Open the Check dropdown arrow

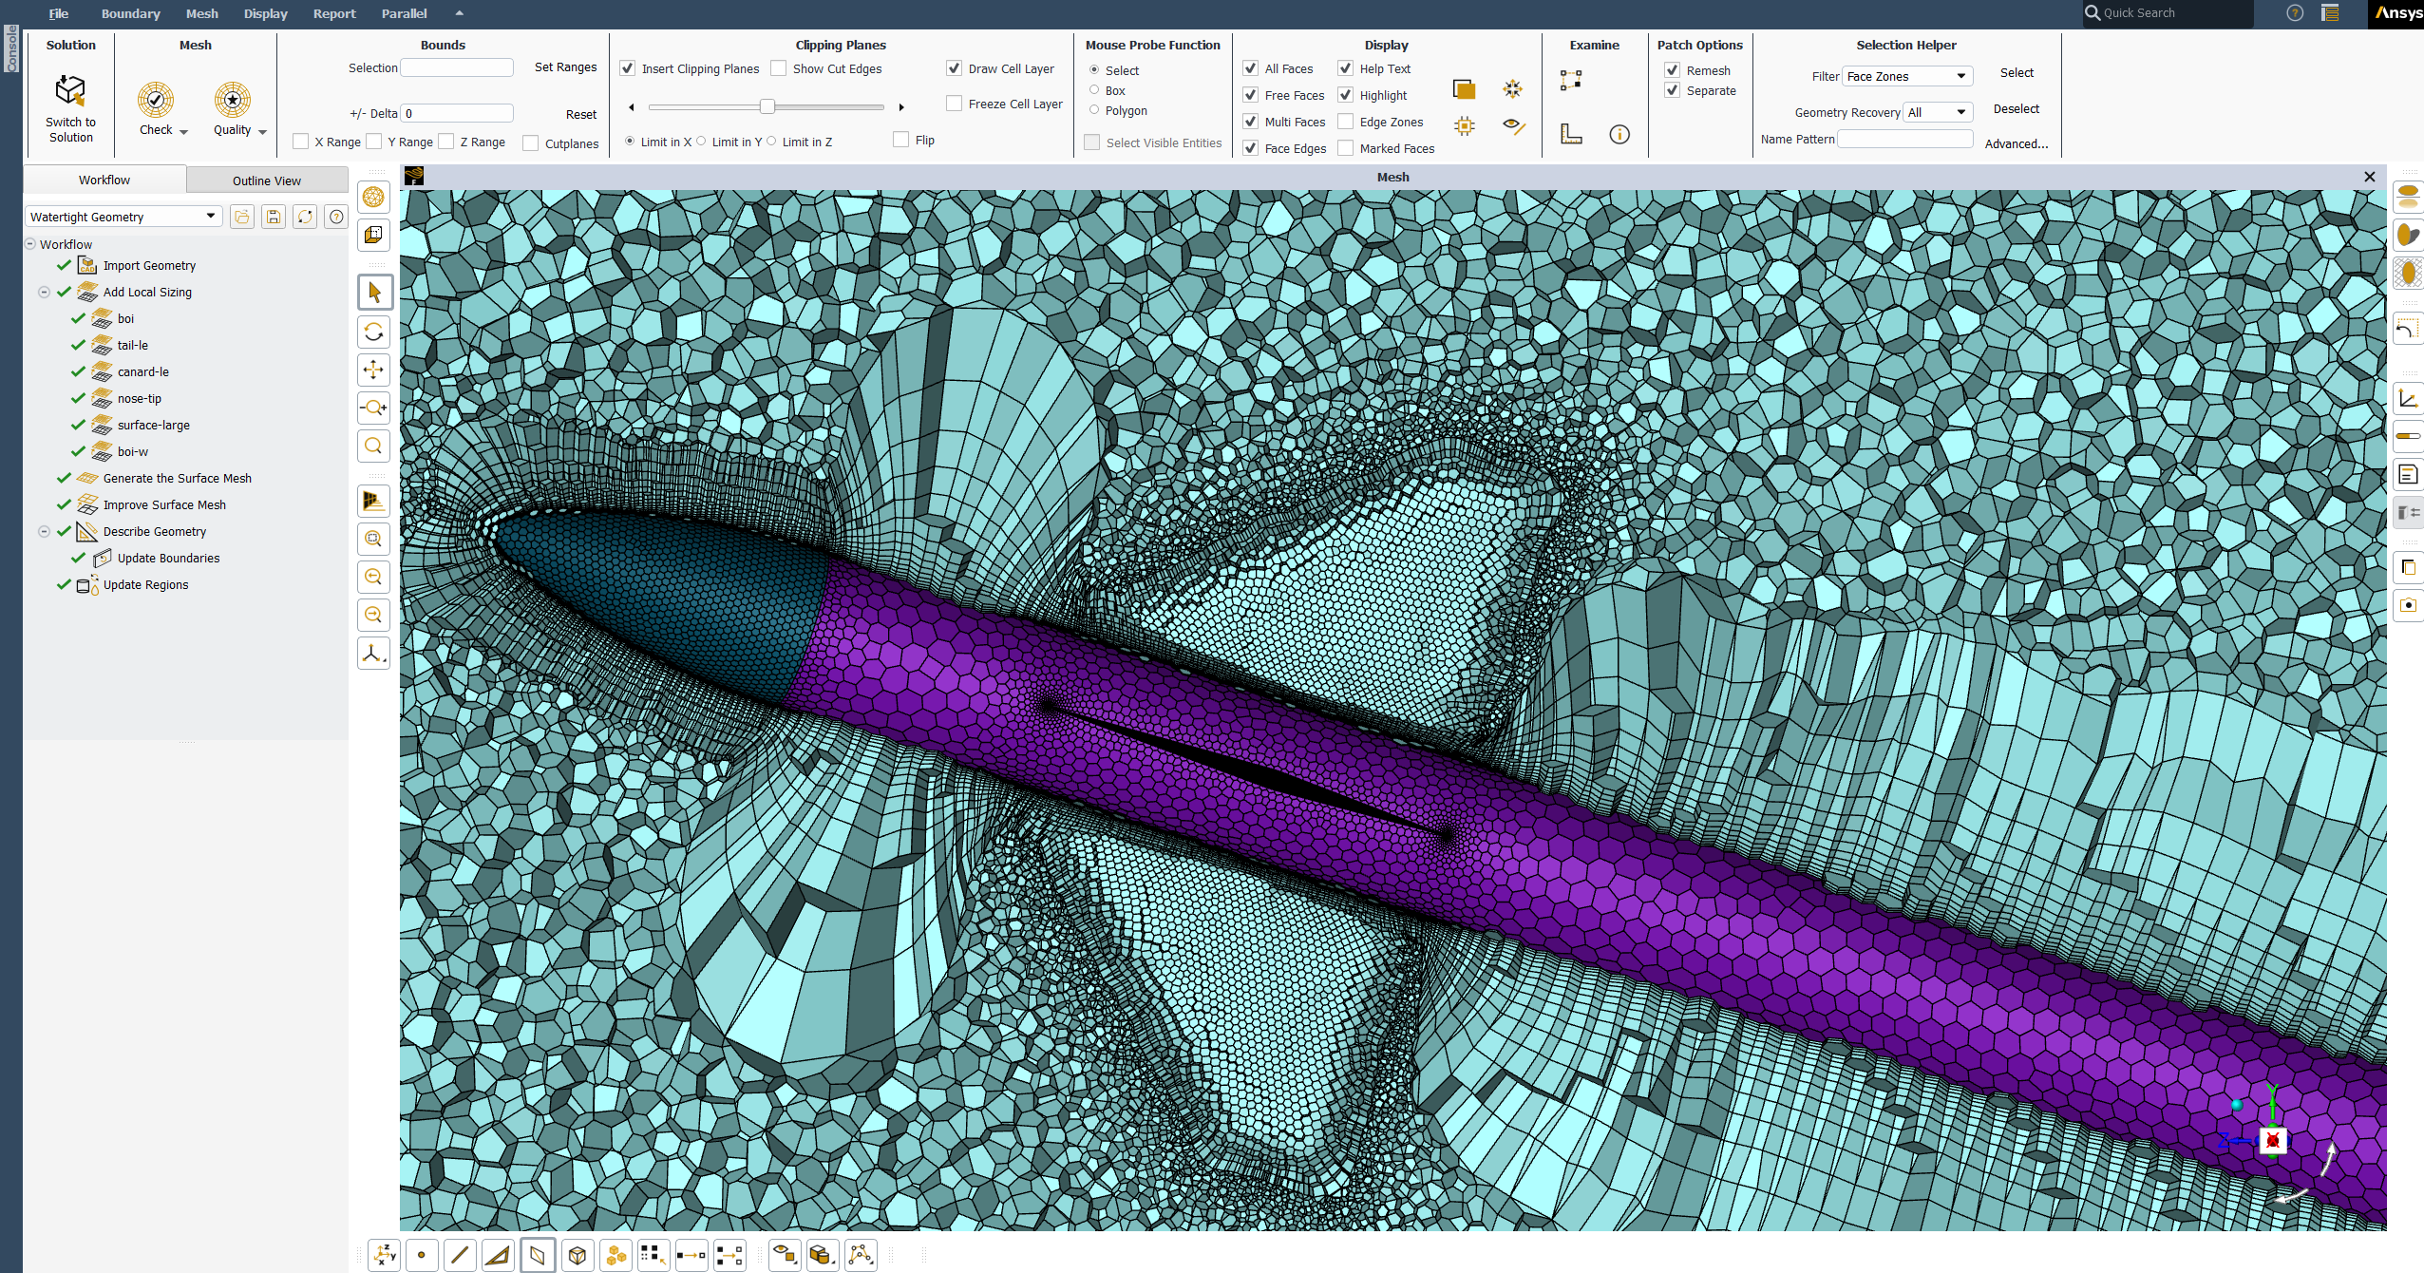coord(184,132)
